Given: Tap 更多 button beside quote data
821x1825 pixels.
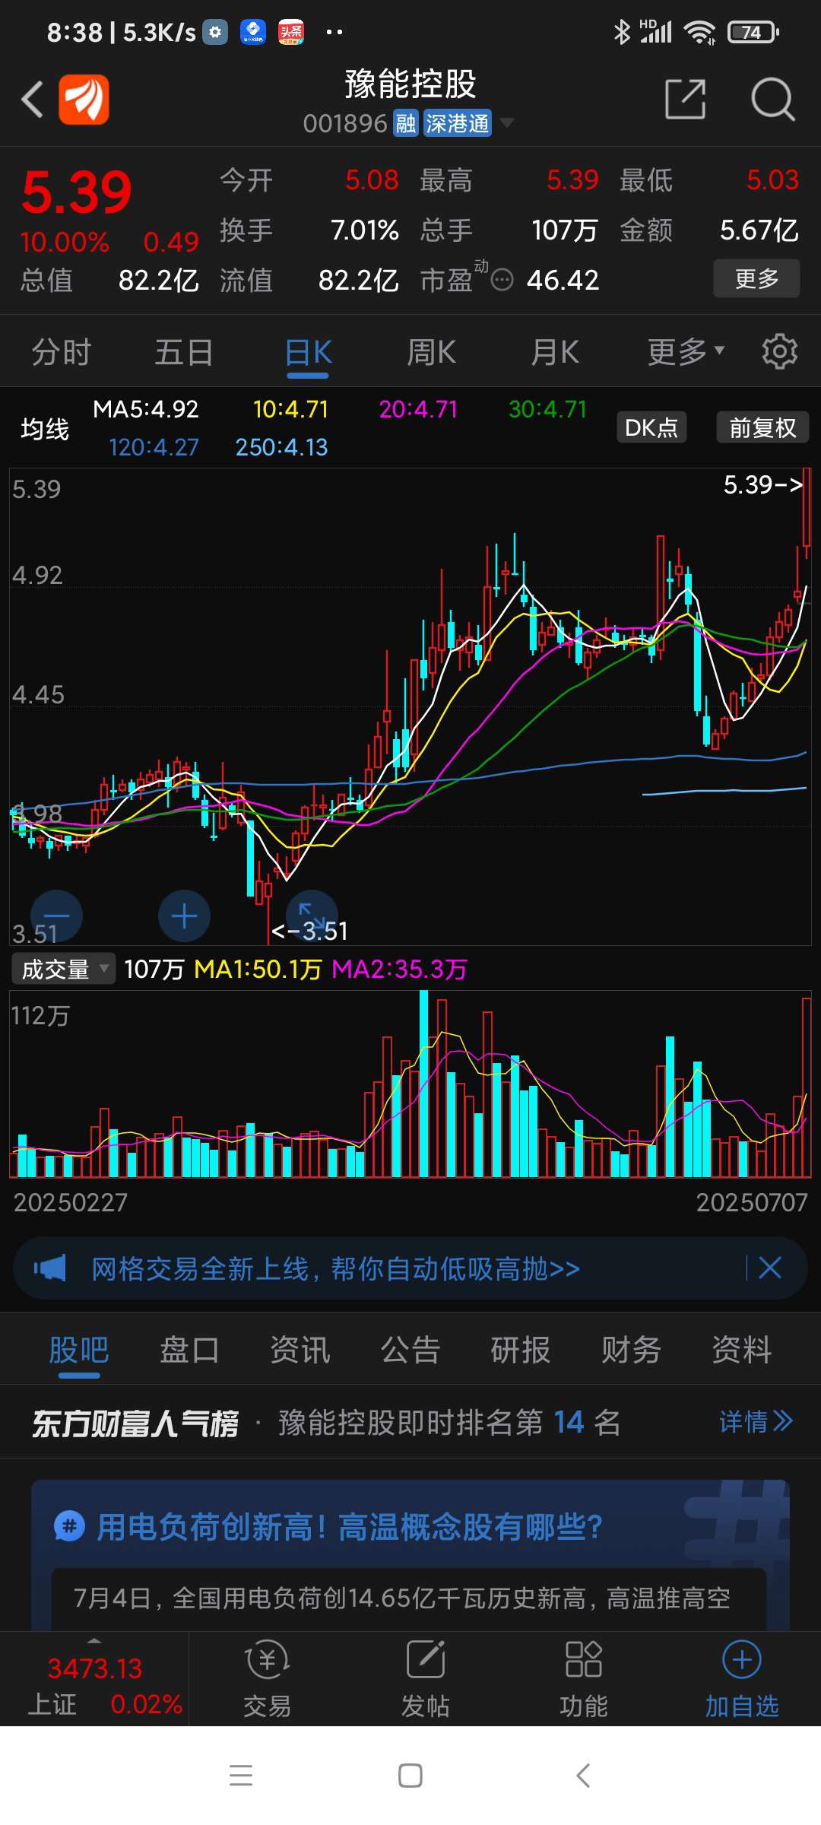Looking at the screenshot, I should (756, 278).
